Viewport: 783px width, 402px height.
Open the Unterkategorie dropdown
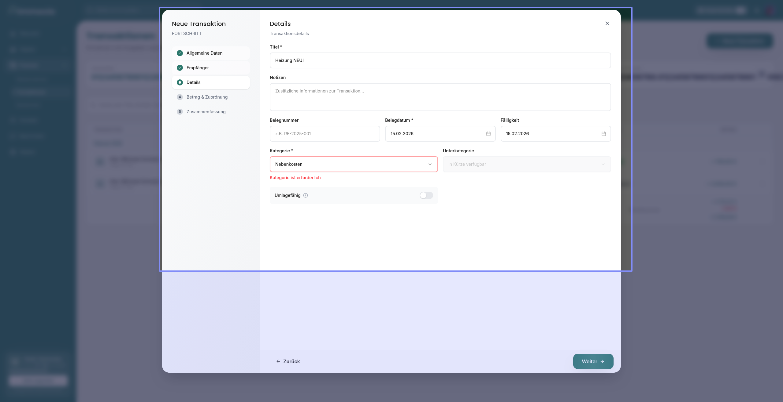(526, 164)
